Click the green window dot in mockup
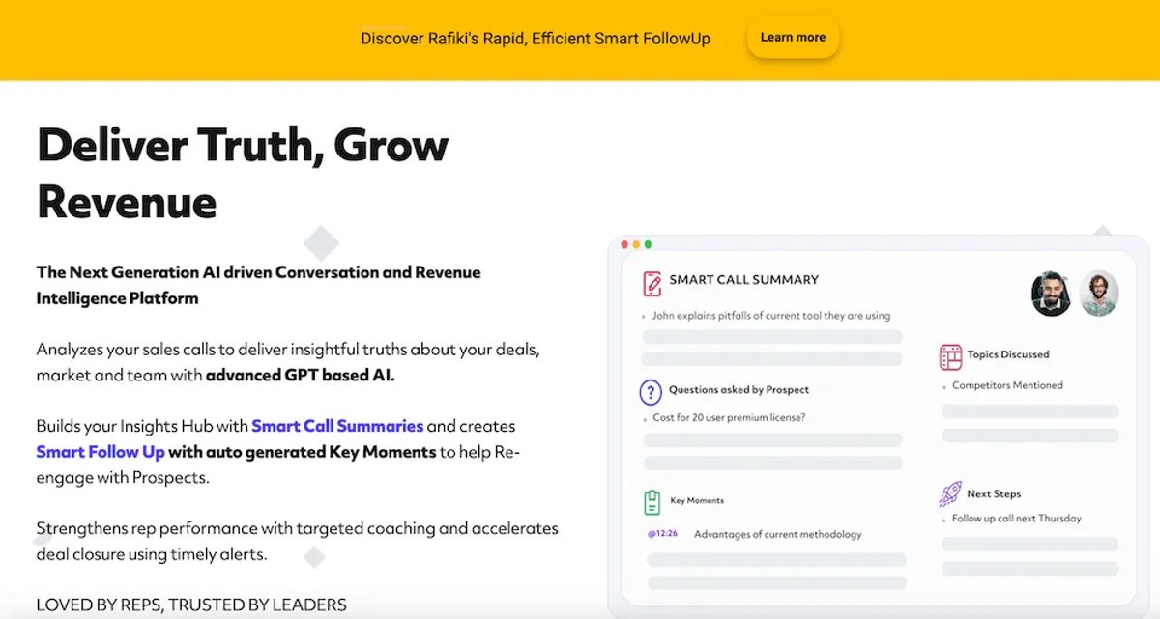The width and height of the screenshot is (1160, 619). pos(648,244)
